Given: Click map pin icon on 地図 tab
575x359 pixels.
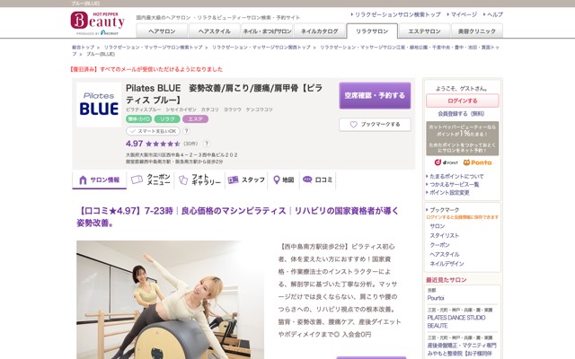Looking at the screenshot, I should click(x=277, y=179).
